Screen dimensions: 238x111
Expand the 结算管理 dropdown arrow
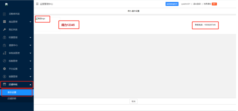coord(30,37)
